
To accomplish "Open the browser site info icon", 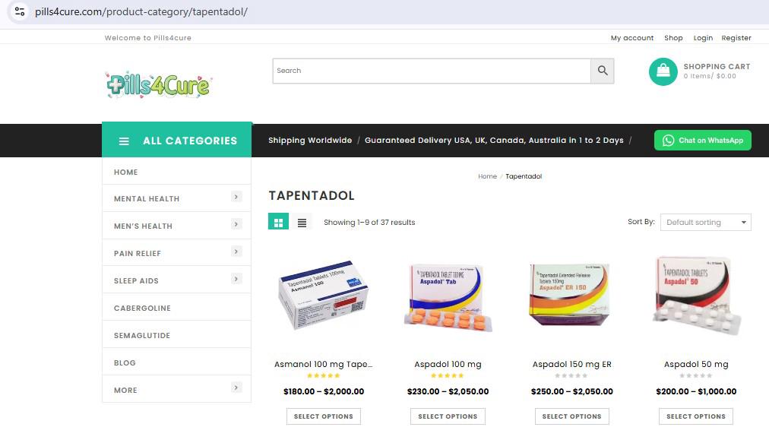I will click(x=20, y=11).
